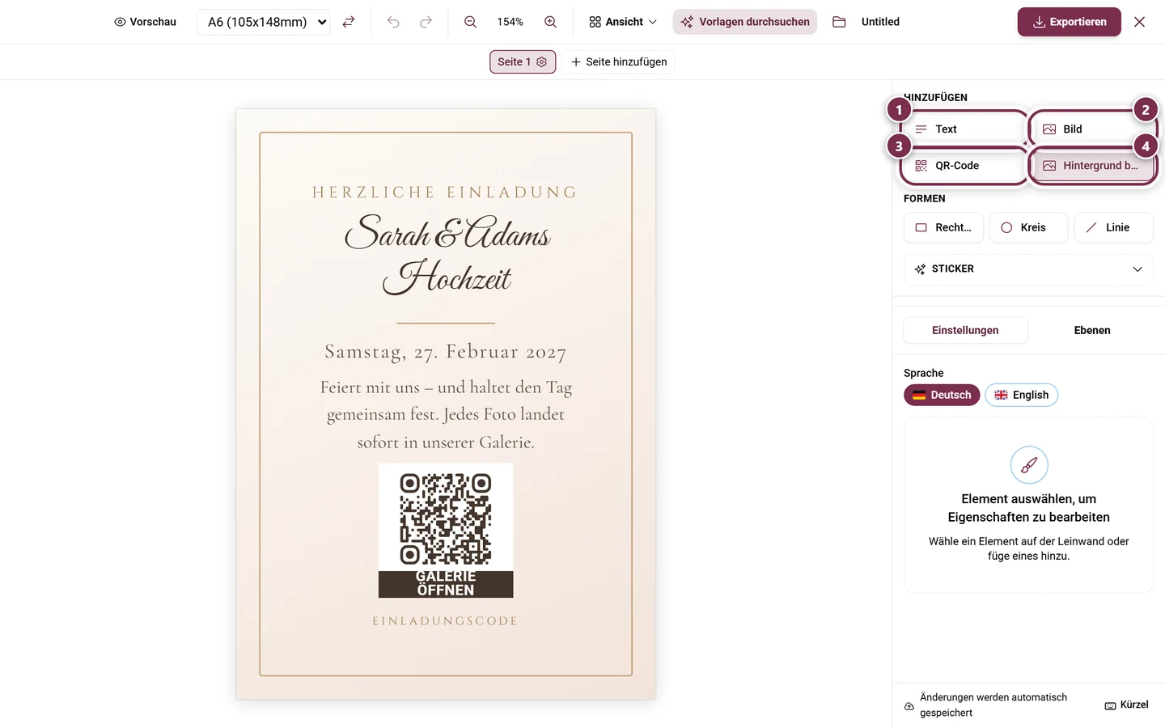Select the Feiert mit uns paragraph
Viewport: 1165px width, 728px height.
(x=446, y=414)
